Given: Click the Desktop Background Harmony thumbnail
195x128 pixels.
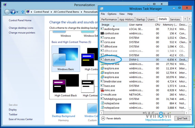Looking at the screenshot, I should tap(64, 108).
